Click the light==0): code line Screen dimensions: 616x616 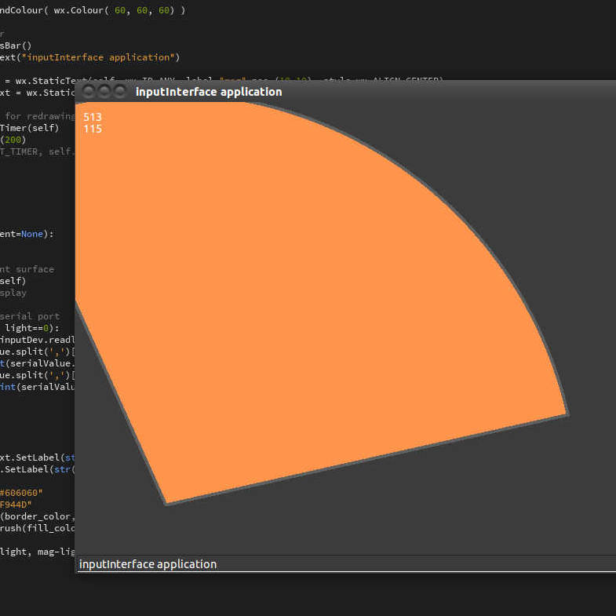32,328
